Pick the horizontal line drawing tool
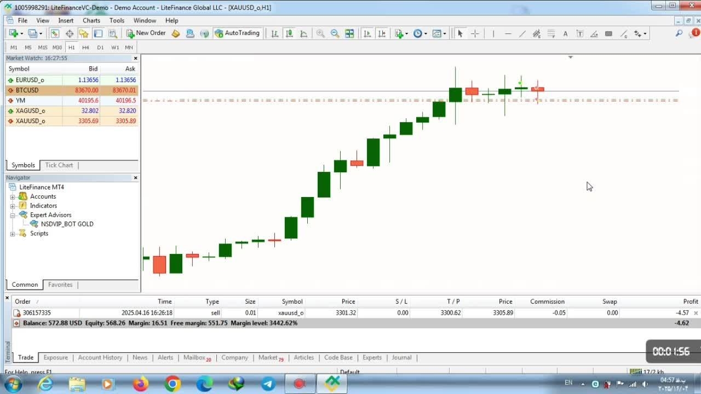The image size is (701, 394). pyautogui.click(x=508, y=33)
